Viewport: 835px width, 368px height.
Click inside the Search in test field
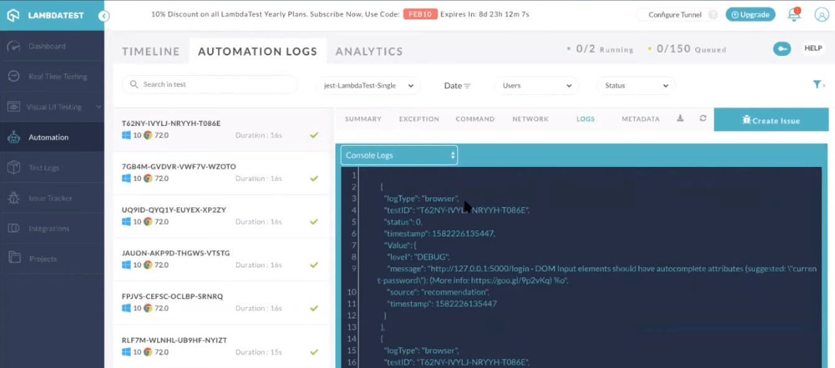[209, 84]
